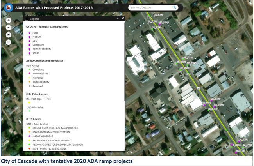Click the yellow No Ramp dot

(29, 78)
